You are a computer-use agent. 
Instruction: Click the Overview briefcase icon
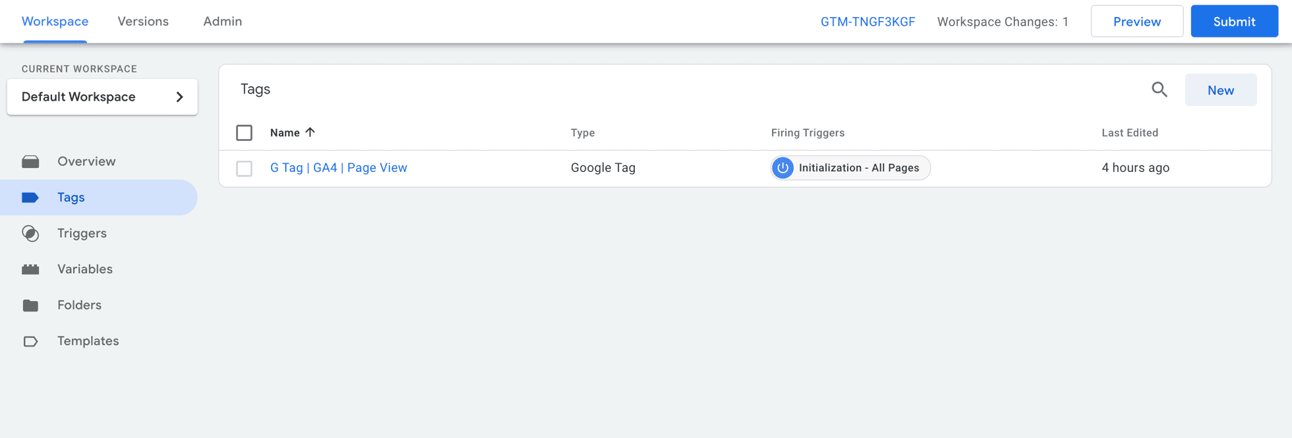click(30, 161)
